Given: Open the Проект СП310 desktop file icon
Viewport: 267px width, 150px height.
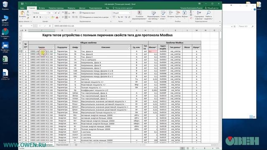Looking at the screenshot, I should point(5,74).
